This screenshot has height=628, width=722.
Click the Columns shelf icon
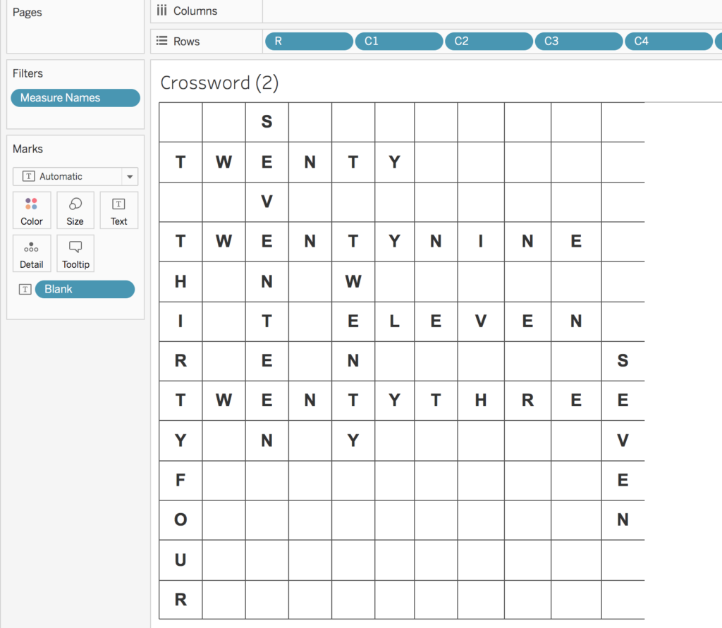(163, 11)
